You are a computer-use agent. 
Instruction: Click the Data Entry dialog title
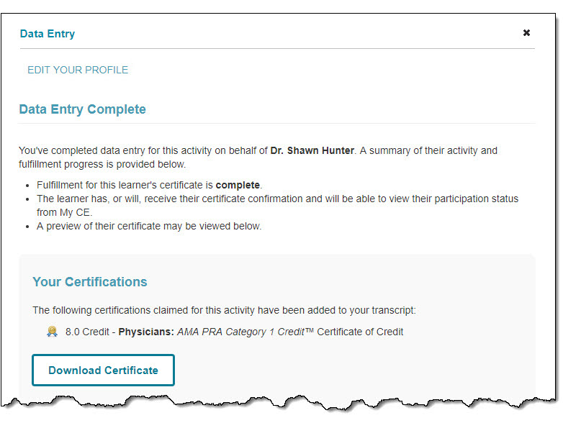48,34
